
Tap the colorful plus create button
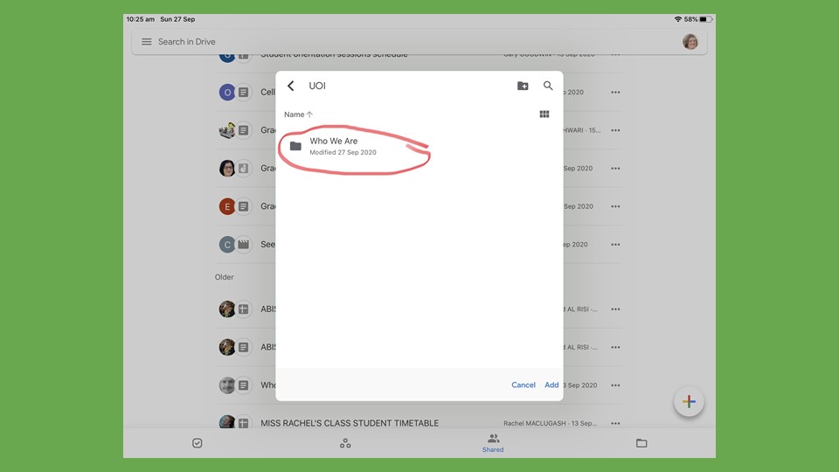pos(689,401)
